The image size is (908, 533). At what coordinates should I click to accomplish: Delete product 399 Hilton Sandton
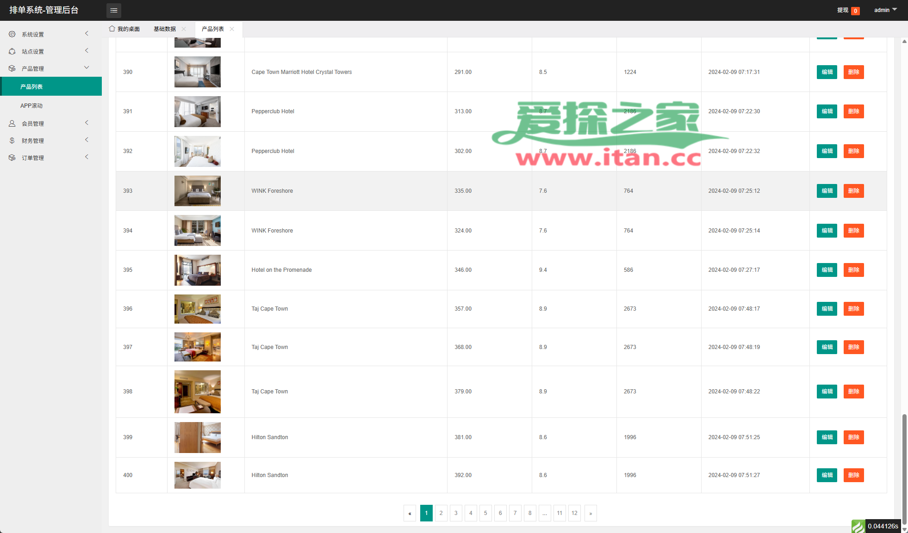pyautogui.click(x=853, y=437)
